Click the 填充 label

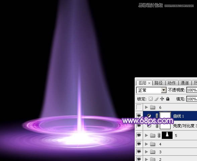[181, 99]
